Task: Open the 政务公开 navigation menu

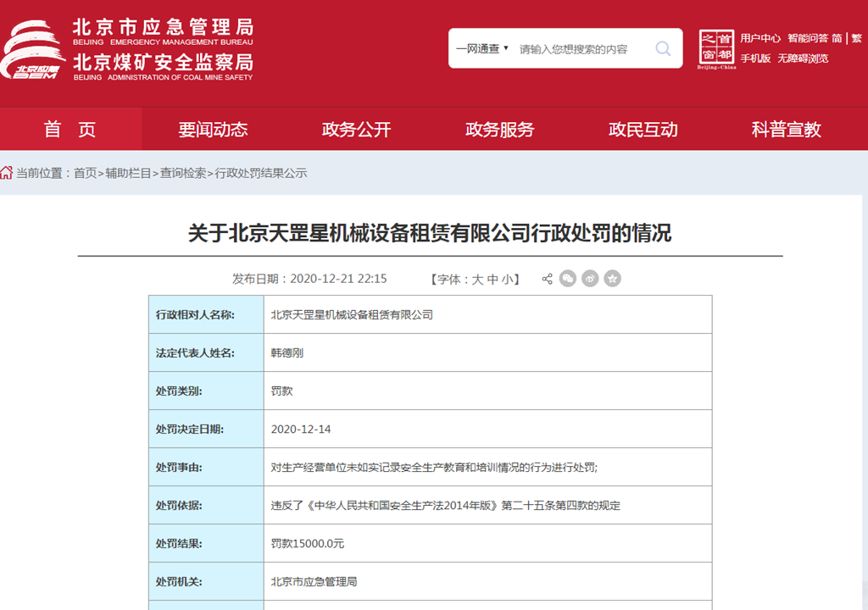Action: pos(357,130)
